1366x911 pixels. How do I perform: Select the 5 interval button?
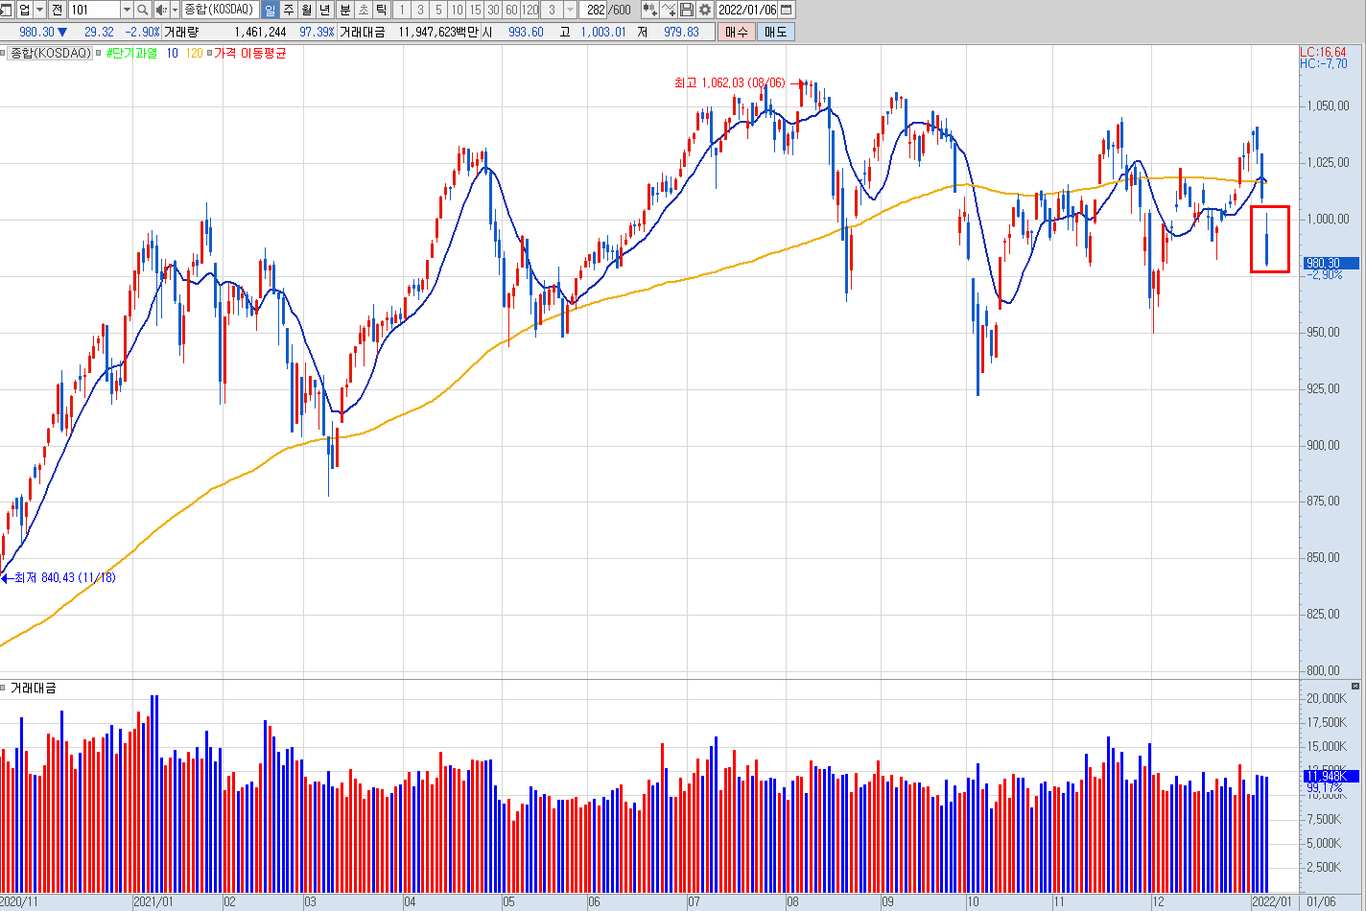(438, 10)
